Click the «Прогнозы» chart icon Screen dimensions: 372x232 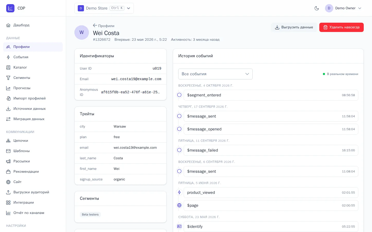pos(8,88)
